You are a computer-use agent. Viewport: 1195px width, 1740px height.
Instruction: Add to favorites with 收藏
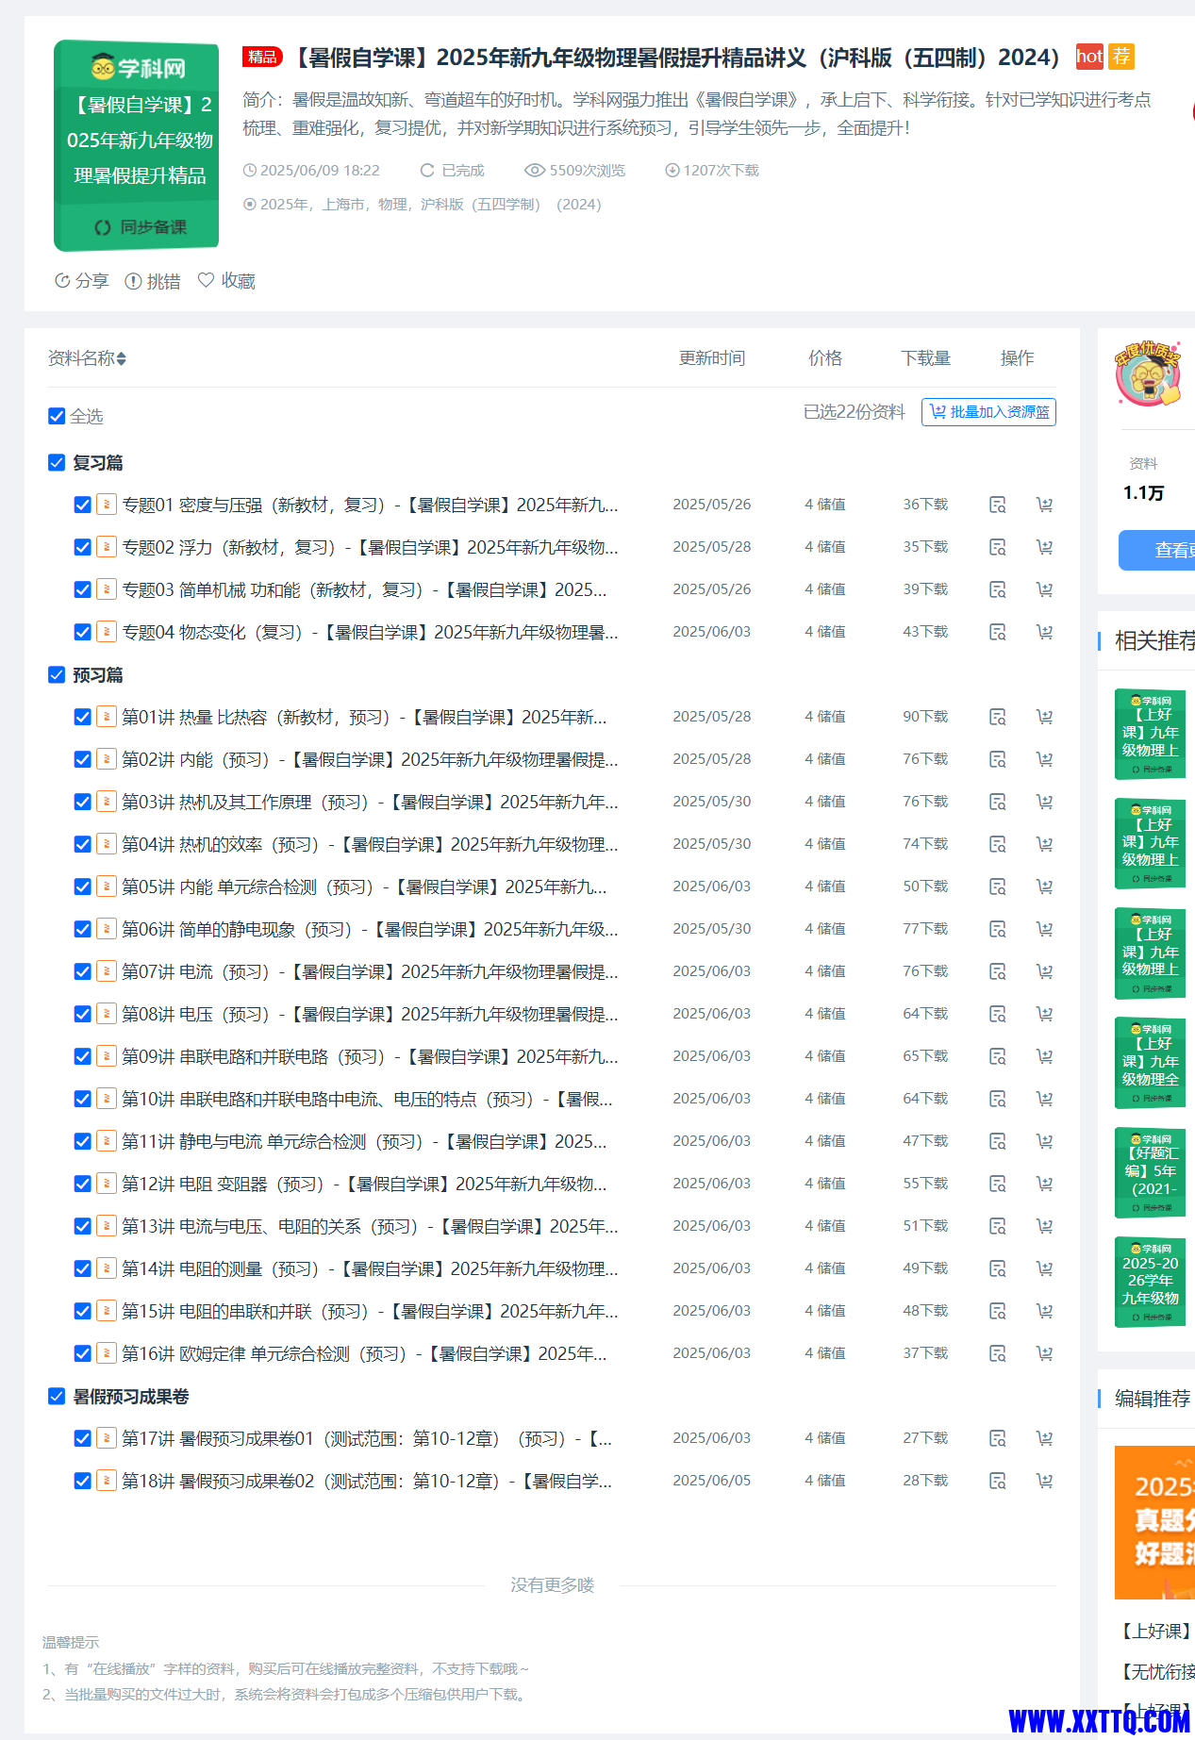click(x=226, y=281)
